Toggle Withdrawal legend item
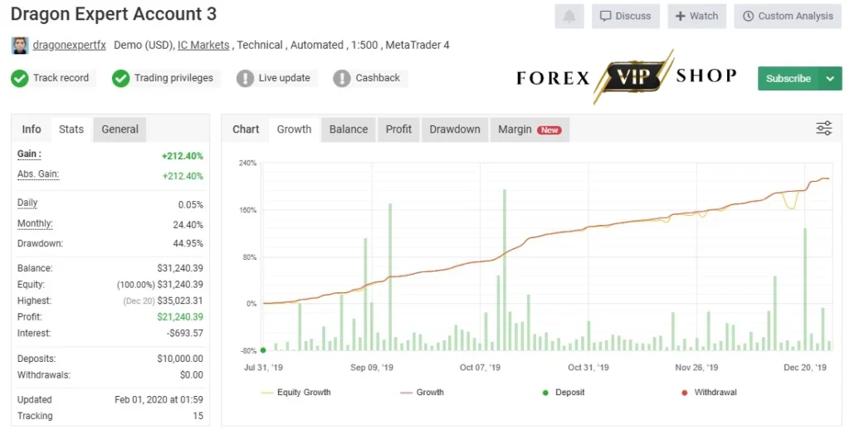850x430 pixels. [x=709, y=392]
